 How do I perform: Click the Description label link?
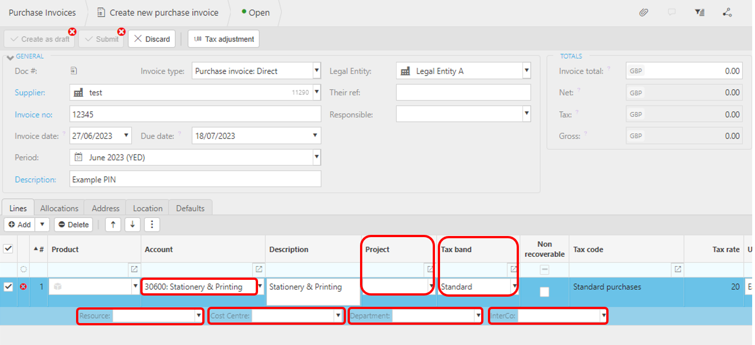[35, 179]
